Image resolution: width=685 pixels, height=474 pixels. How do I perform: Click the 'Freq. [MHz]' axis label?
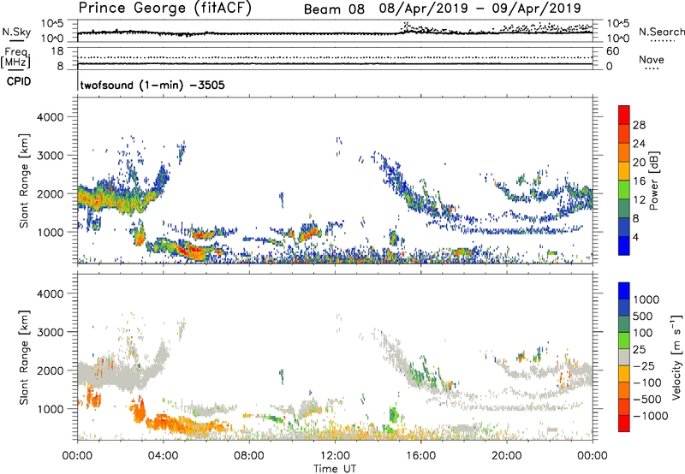[16, 57]
